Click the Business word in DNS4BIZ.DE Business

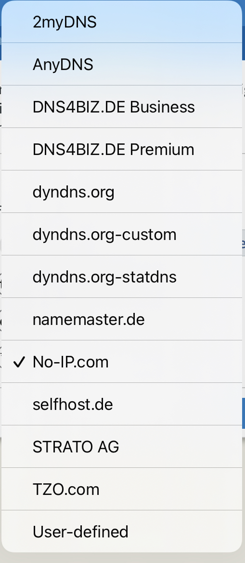click(x=162, y=107)
